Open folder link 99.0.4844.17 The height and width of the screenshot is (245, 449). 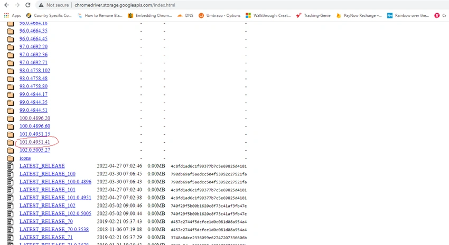(33, 94)
